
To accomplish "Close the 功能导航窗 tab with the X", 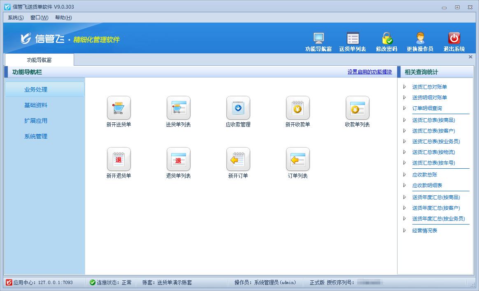I will 470,57.
